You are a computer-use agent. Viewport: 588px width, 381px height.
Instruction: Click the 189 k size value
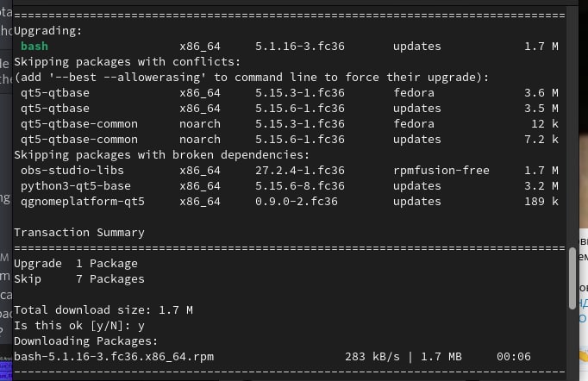coord(541,202)
